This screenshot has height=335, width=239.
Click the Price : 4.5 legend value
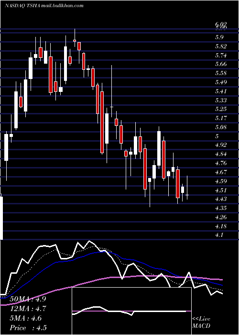(x=28, y=328)
